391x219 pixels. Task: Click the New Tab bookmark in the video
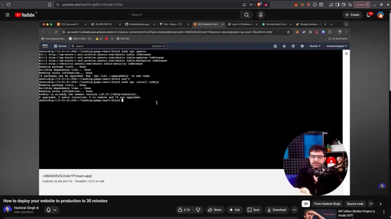pos(123,39)
